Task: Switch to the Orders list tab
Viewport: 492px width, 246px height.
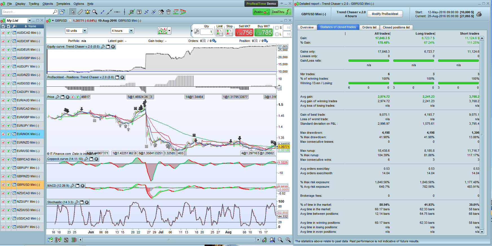Action: point(369,27)
